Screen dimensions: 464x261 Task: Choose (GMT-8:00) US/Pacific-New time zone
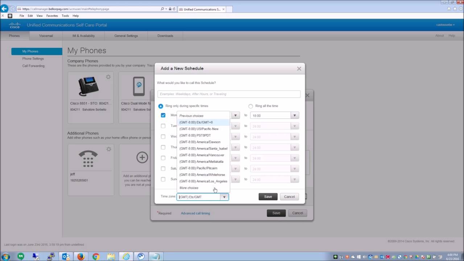[x=203, y=129]
